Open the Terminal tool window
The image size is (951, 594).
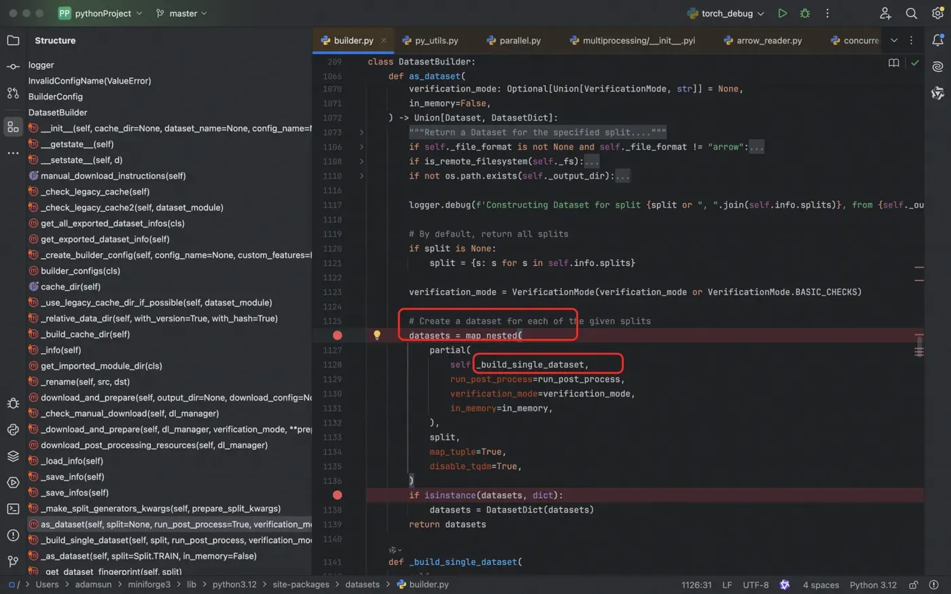coord(13,508)
